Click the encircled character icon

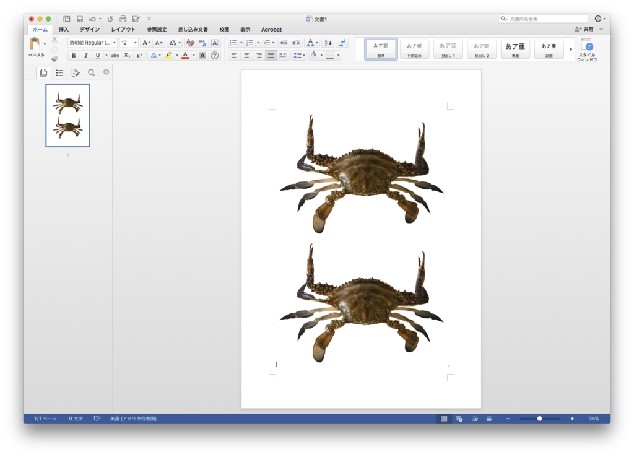pyautogui.click(x=215, y=55)
